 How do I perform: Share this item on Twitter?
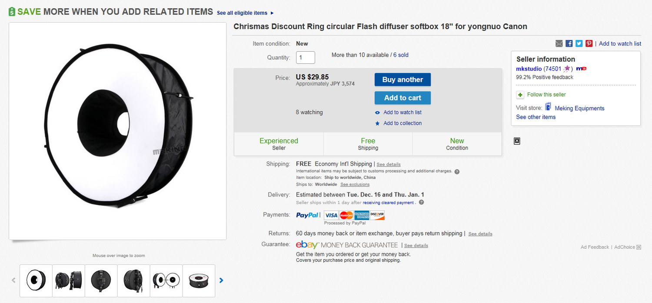pyautogui.click(x=579, y=43)
